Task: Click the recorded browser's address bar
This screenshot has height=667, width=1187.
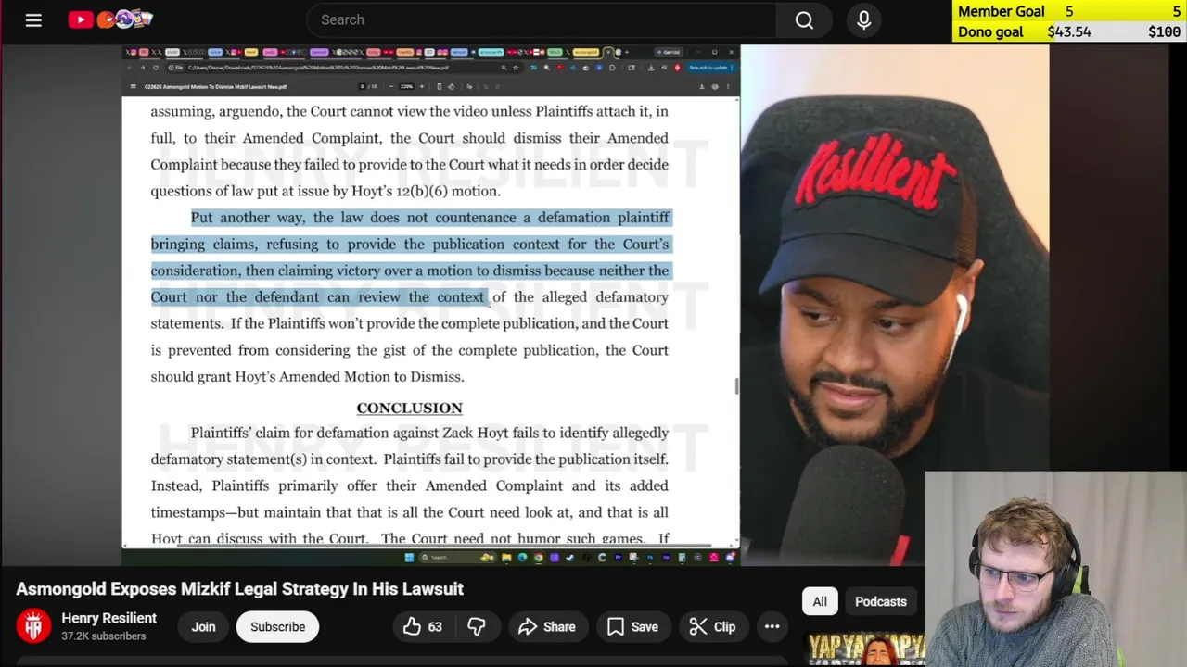Action: coord(345,68)
